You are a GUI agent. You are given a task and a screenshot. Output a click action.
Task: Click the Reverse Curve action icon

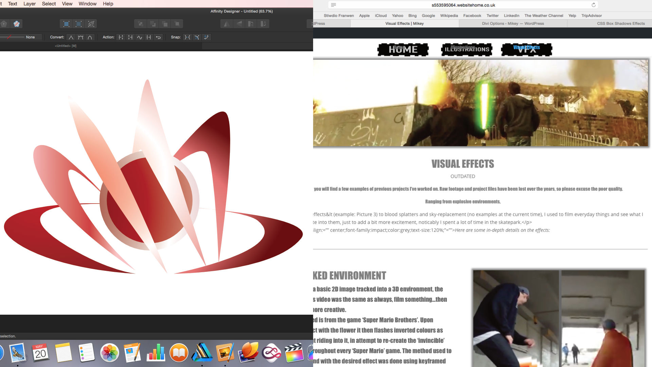coord(158,37)
